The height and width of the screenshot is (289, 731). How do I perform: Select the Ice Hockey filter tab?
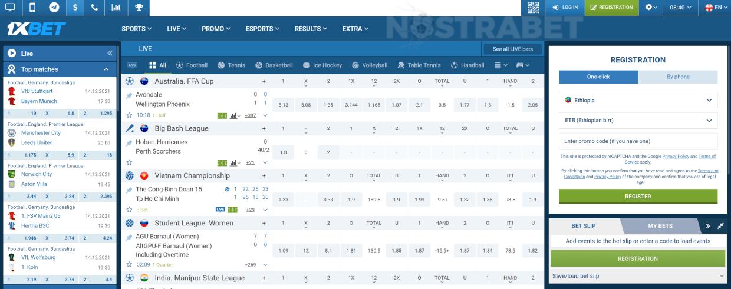click(322, 65)
